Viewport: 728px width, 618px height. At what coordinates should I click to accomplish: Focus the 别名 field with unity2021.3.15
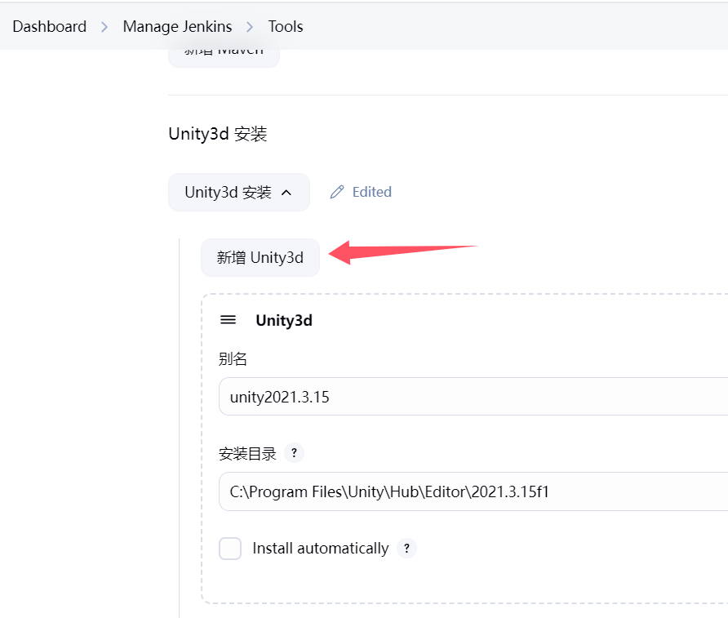473,397
